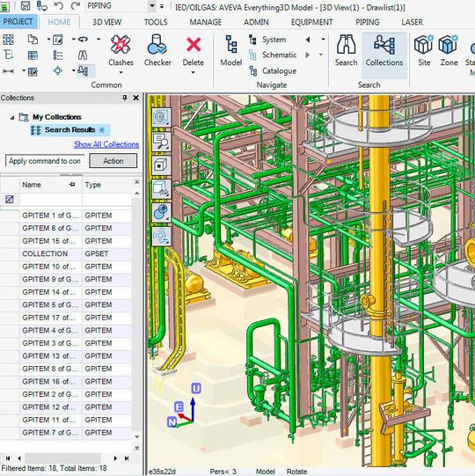Click the focus-on-element ribbon icon
Viewport: 475px width, 476px height.
(x=8, y=40)
